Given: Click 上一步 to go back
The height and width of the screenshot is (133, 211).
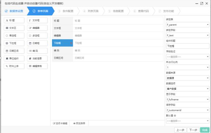Looking at the screenshot, I should point(180,130).
